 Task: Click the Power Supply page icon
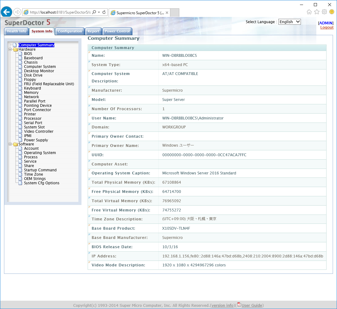click(20, 140)
